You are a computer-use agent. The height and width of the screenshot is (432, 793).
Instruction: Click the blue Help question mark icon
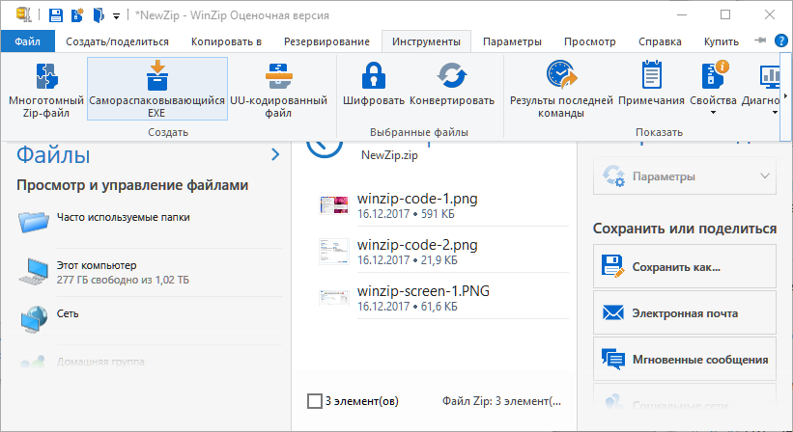pyautogui.click(x=780, y=40)
